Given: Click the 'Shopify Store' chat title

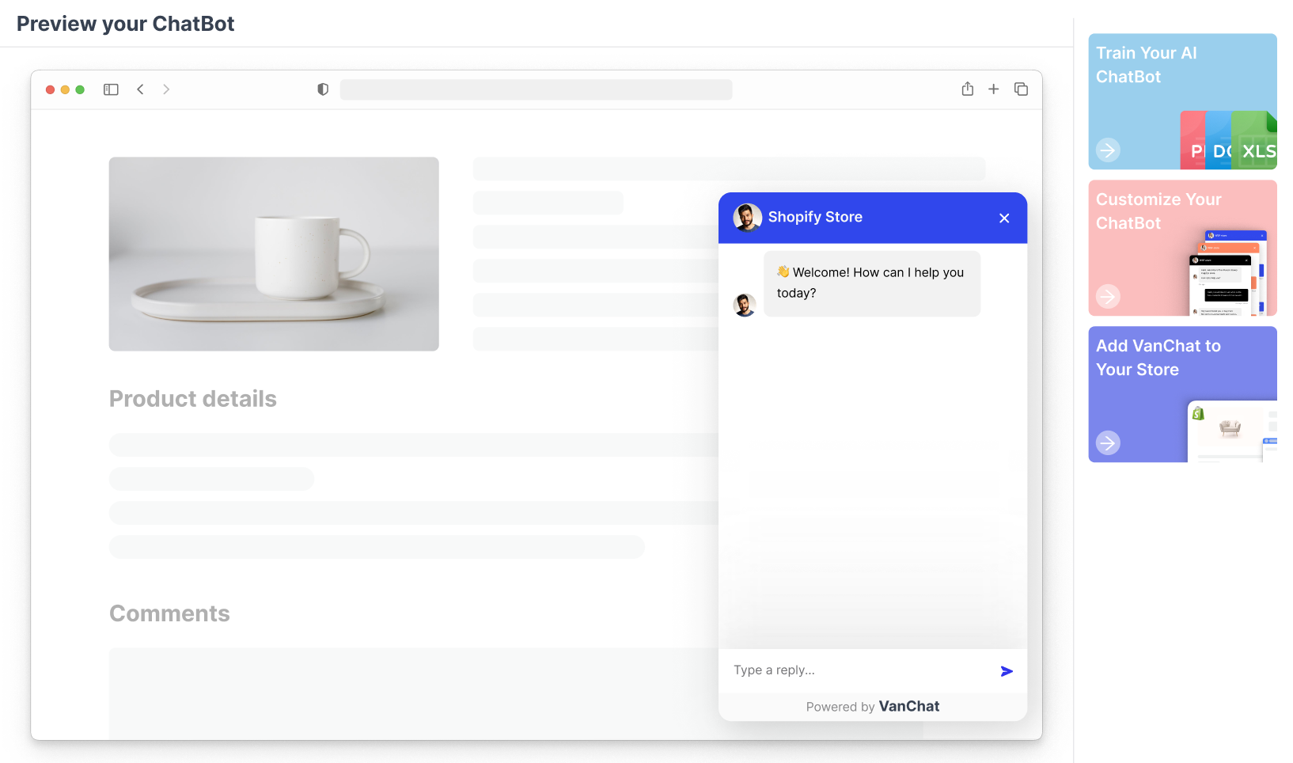Looking at the screenshot, I should 815,217.
